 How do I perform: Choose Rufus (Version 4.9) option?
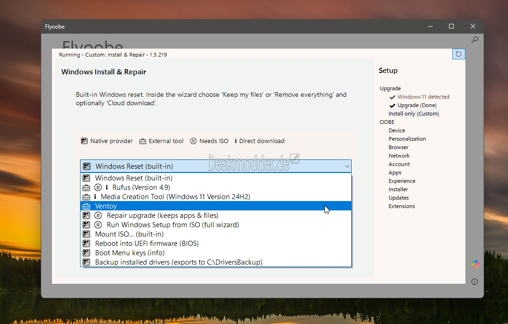click(216, 187)
